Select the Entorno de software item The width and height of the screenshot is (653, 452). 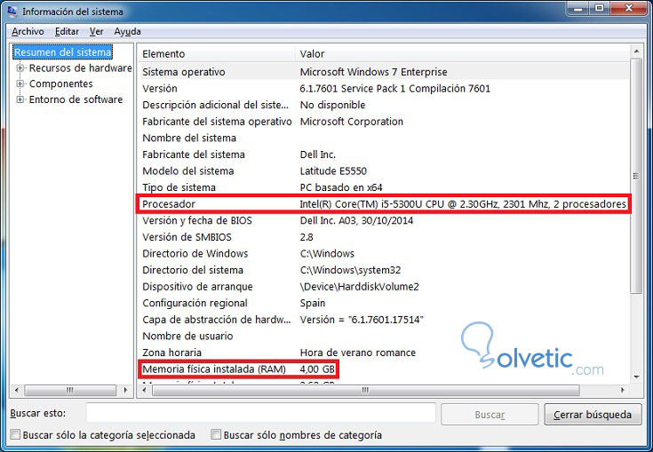click(x=76, y=99)
